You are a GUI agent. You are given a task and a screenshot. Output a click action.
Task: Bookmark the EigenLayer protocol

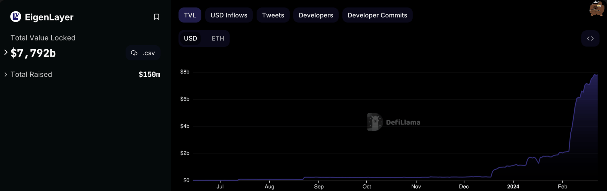point(156,17)
